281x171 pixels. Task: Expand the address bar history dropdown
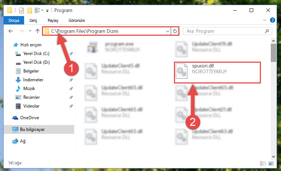(168, 31)
